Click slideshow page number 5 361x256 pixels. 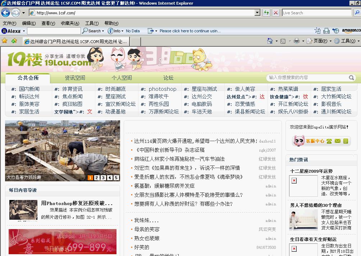[x=116, y=178]
